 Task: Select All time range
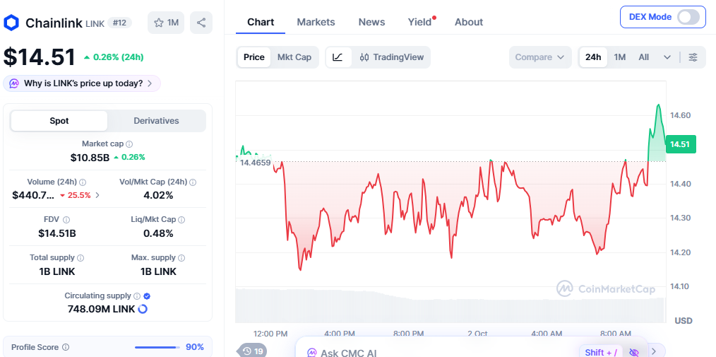click(643, 57)
